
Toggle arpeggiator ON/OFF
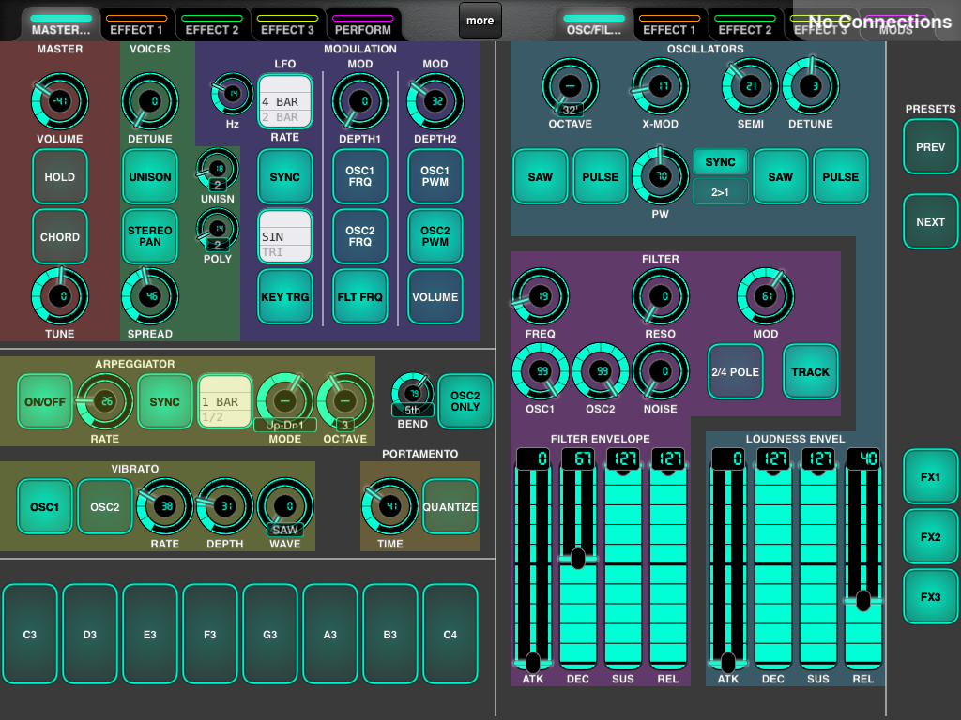[45, 401]
